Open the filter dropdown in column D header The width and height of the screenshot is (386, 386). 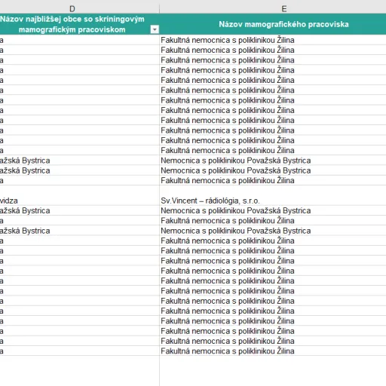click(x=155, y=29)
